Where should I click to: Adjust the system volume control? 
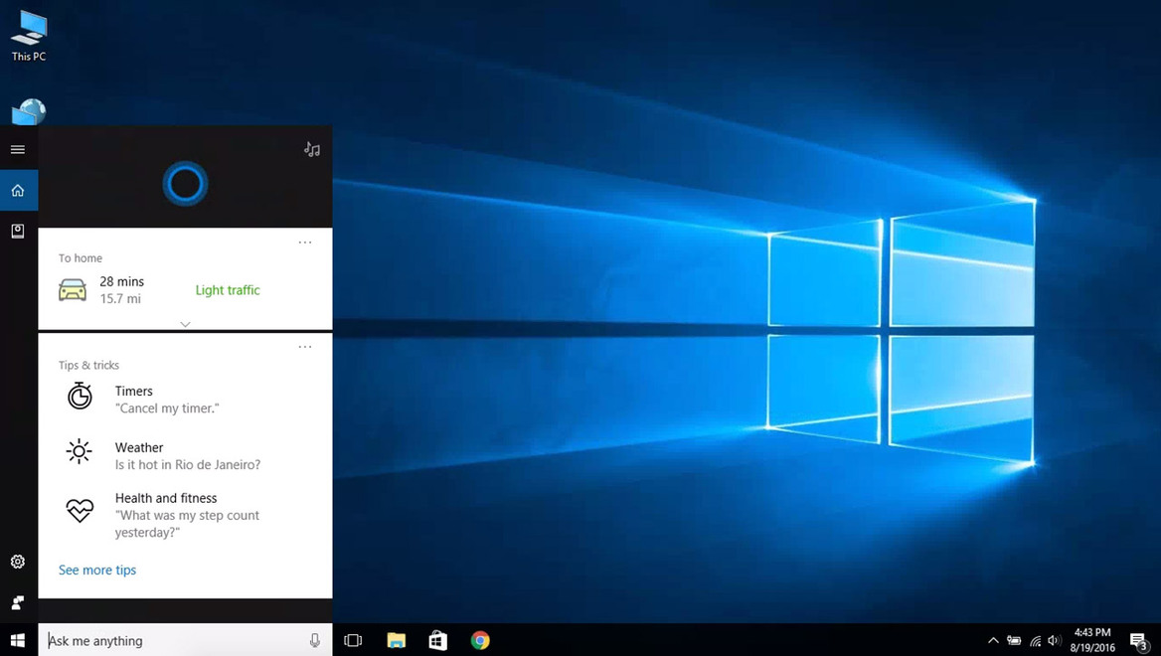point(1055,641)
